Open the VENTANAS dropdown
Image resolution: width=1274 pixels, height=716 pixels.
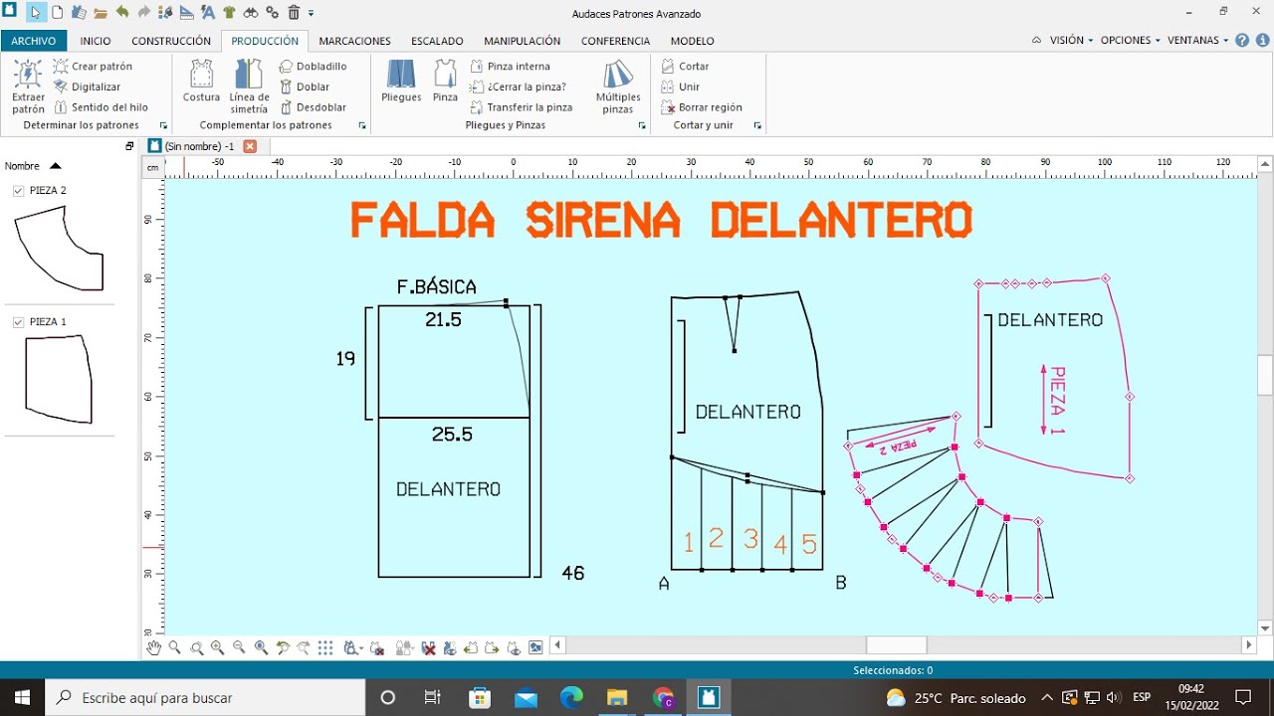pyautogui.click(x=1198, y=41)
